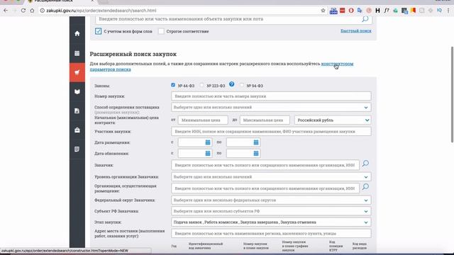Uncheck the № 44-ФЗ law checkbox
The height and width of the screenshot is (255, 454).
[173, 85]
